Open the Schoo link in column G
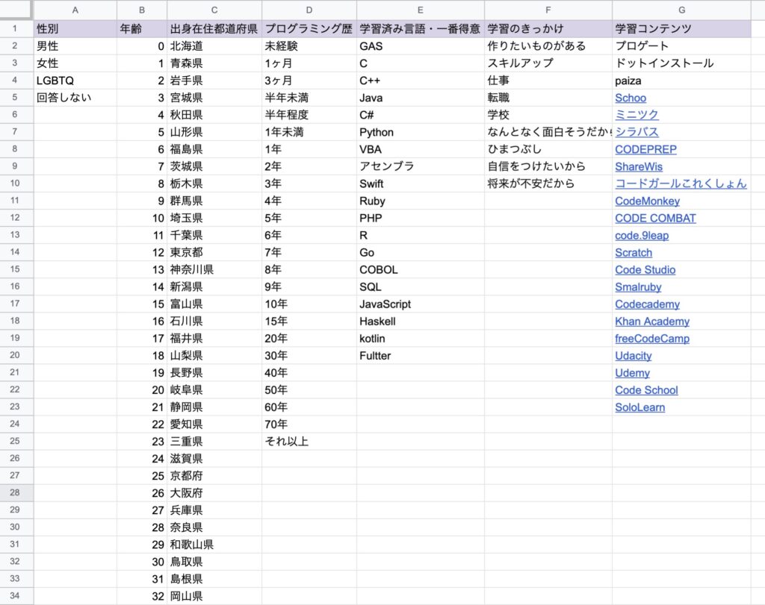 point(631,98)
